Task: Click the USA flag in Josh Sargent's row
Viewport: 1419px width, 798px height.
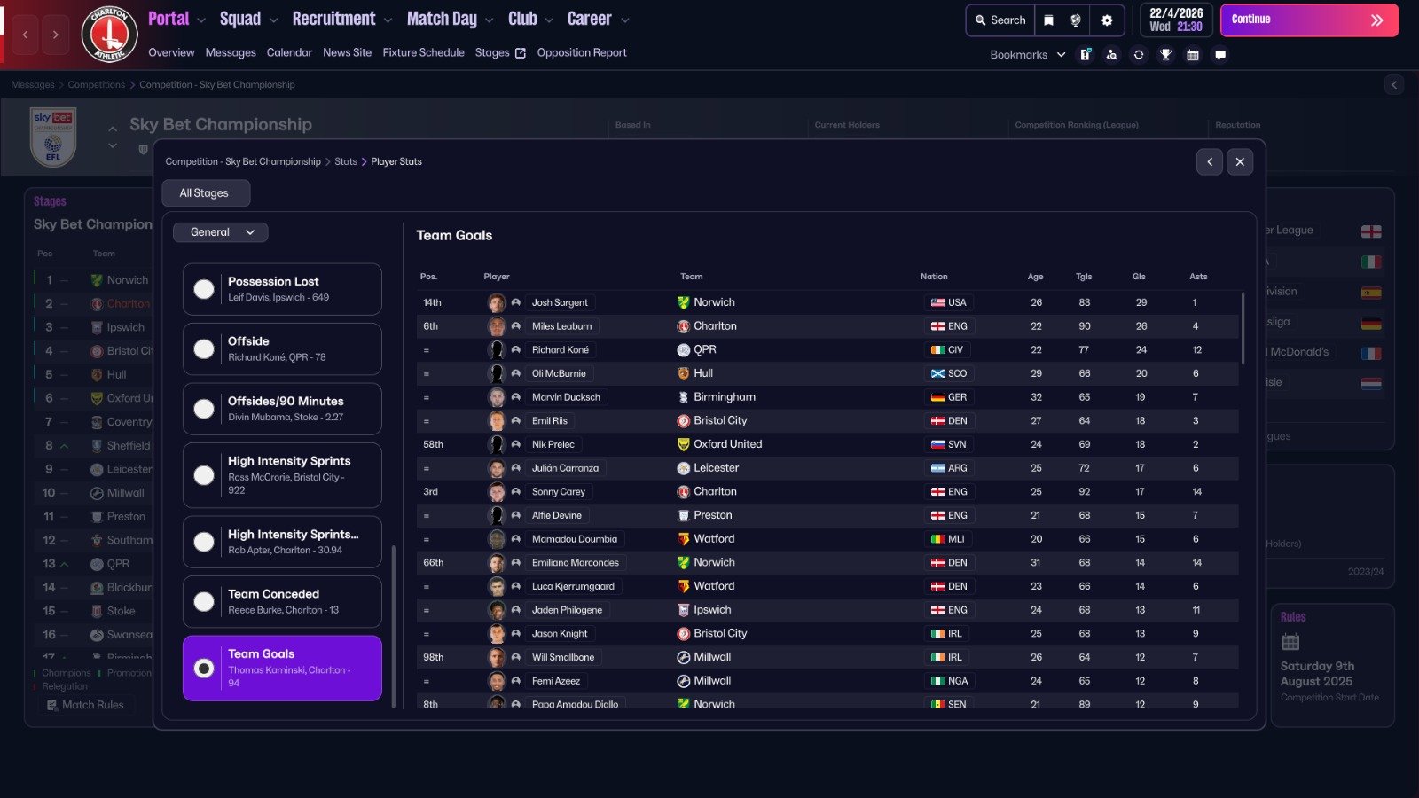Action: (x=937, y=302)
